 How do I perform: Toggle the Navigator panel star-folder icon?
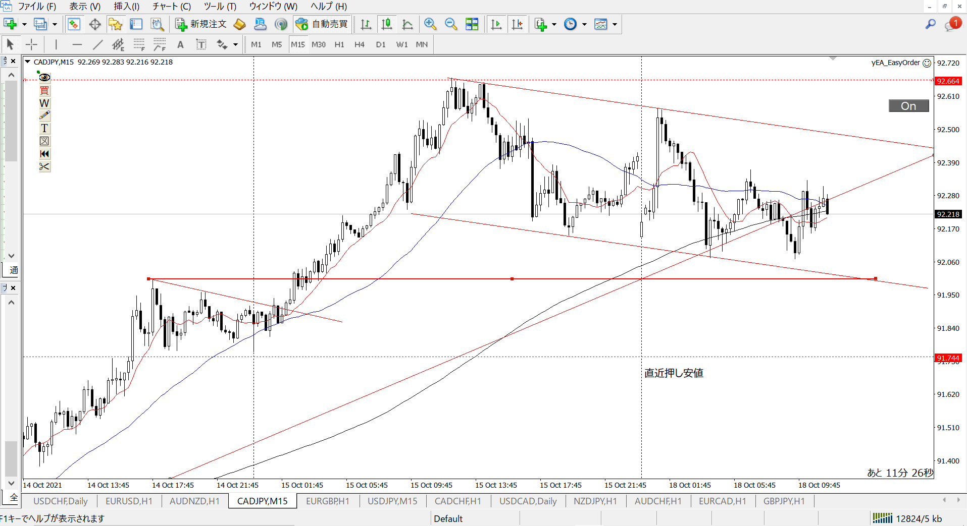[116, 24]
